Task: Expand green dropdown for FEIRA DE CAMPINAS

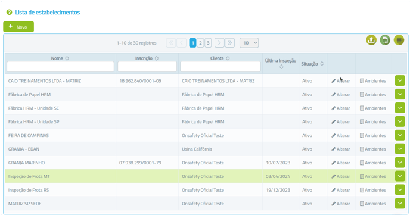Action: pyautogui.click(x=400, y=135)
